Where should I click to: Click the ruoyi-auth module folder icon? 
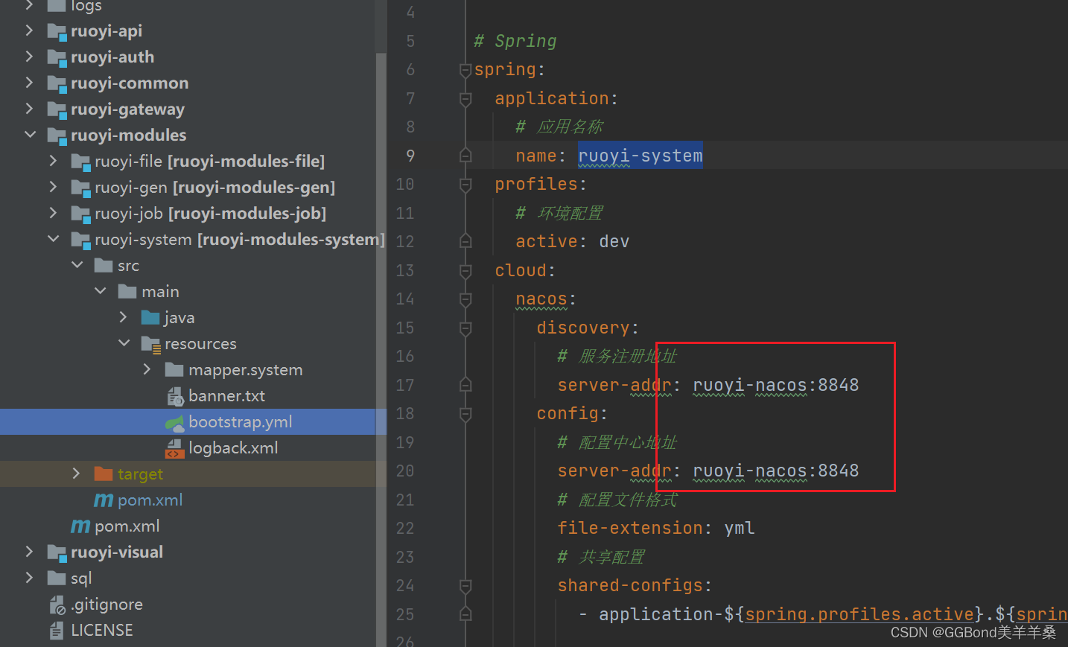(57, 58)
